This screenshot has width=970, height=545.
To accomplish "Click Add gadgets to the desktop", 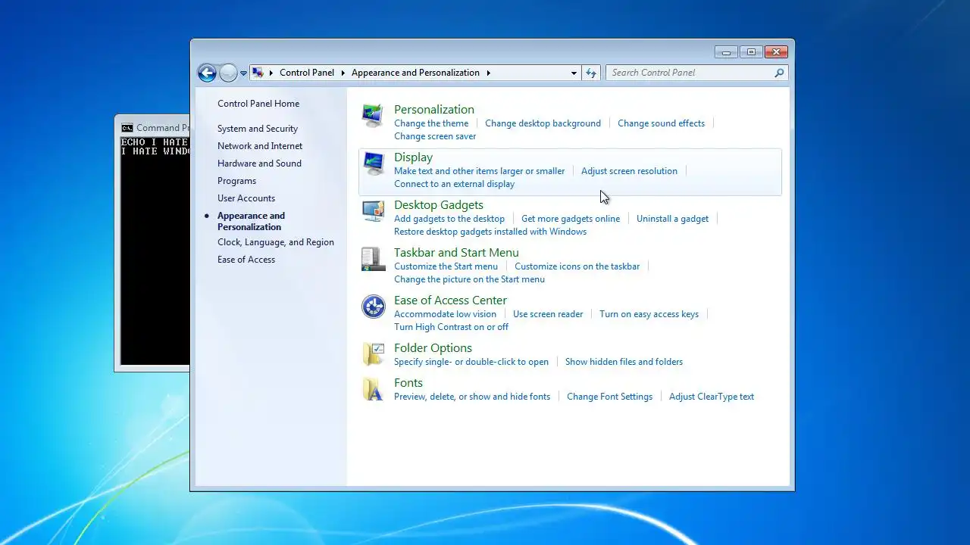I will click(449, 219).
